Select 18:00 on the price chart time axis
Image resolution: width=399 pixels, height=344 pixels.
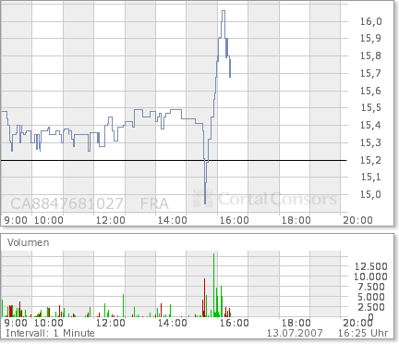click(296, 220)
